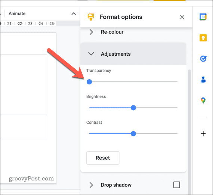Click the Adjustments header label

coord(116,54)
